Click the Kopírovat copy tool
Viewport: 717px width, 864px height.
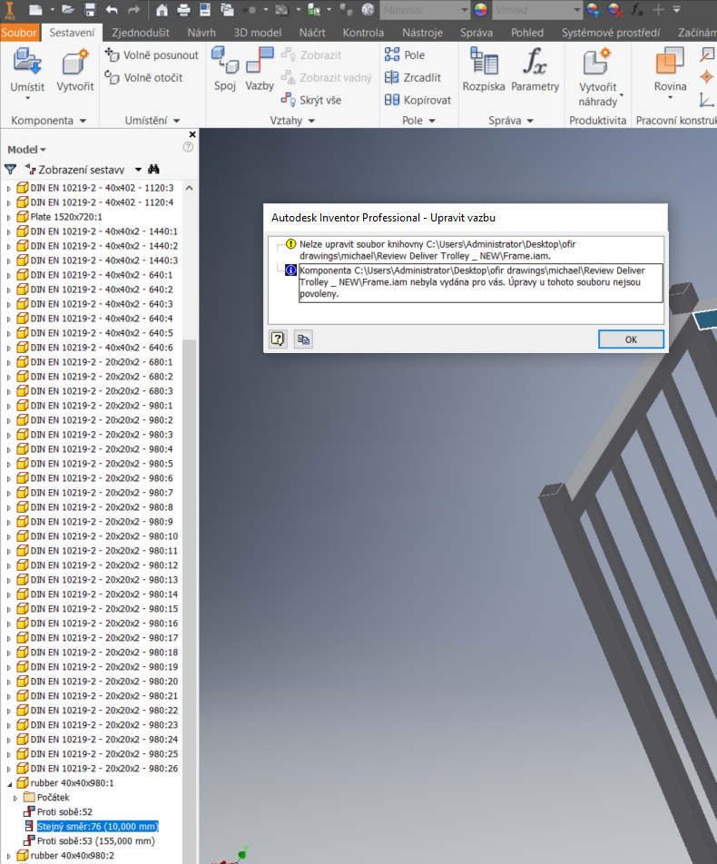pyautogui.click(x=417, y=100)
